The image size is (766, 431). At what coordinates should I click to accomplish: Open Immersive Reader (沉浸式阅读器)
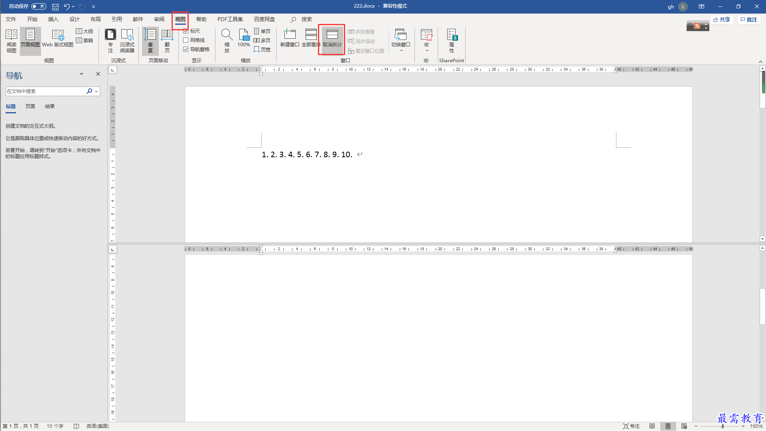[127, 41]
